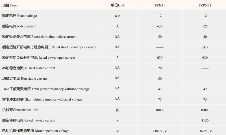Click the FZN21 column header
This screenshot has width=226, height=135.
point(160,5)
